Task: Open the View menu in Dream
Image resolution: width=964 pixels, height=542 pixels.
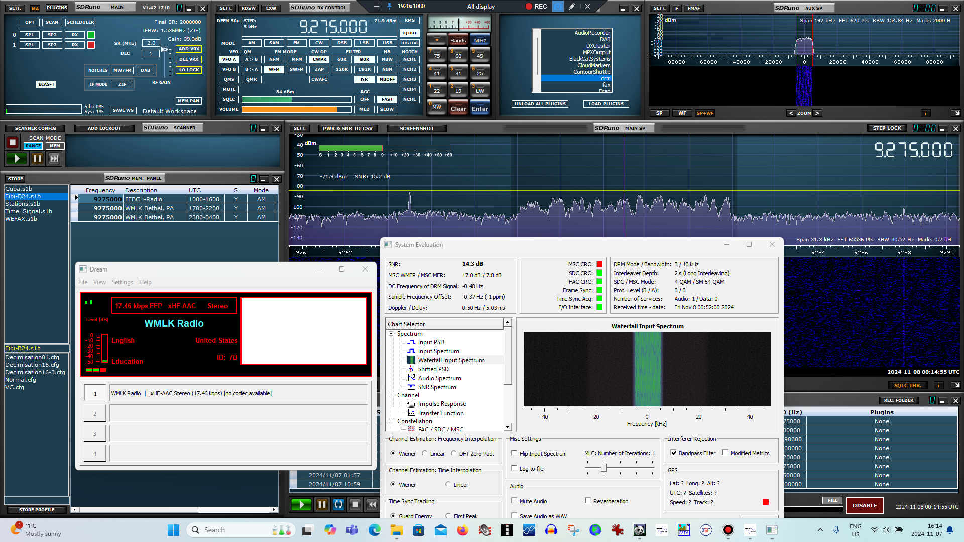Action: tap(99, 282)
